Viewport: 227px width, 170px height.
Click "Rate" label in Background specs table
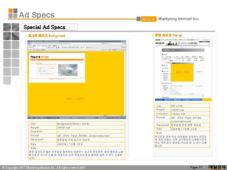33,144
